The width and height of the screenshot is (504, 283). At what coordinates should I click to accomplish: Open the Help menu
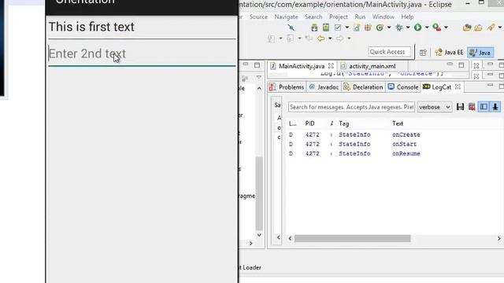pos(407,17)
